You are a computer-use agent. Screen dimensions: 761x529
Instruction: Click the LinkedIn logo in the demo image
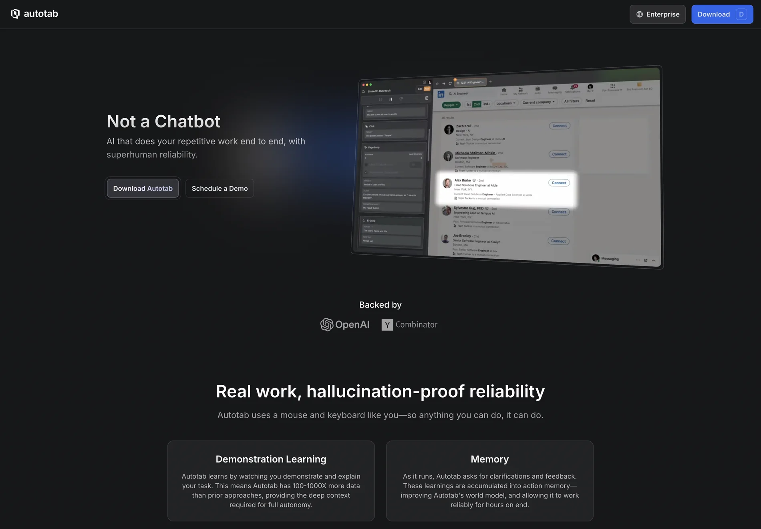point(441,95)
